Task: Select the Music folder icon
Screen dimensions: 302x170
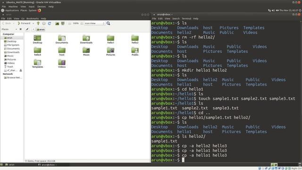Action: coord(86,51)
